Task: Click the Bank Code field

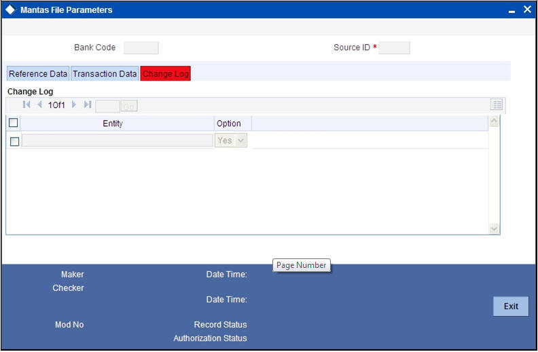Action: pyautogui.click(x=141, y=47)
